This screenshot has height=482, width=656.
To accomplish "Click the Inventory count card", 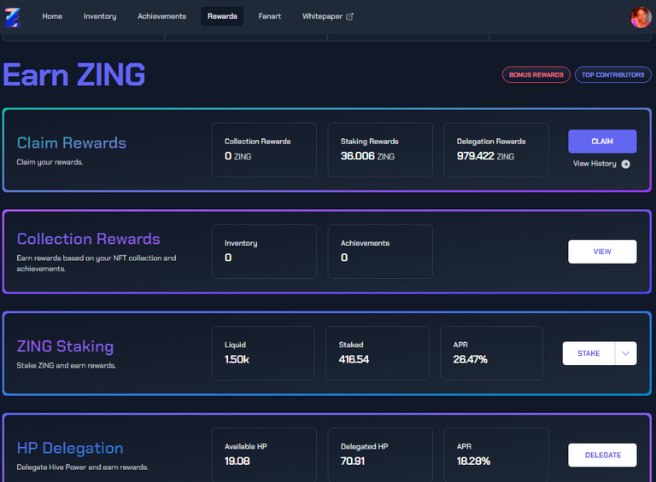I will (264, 252).
